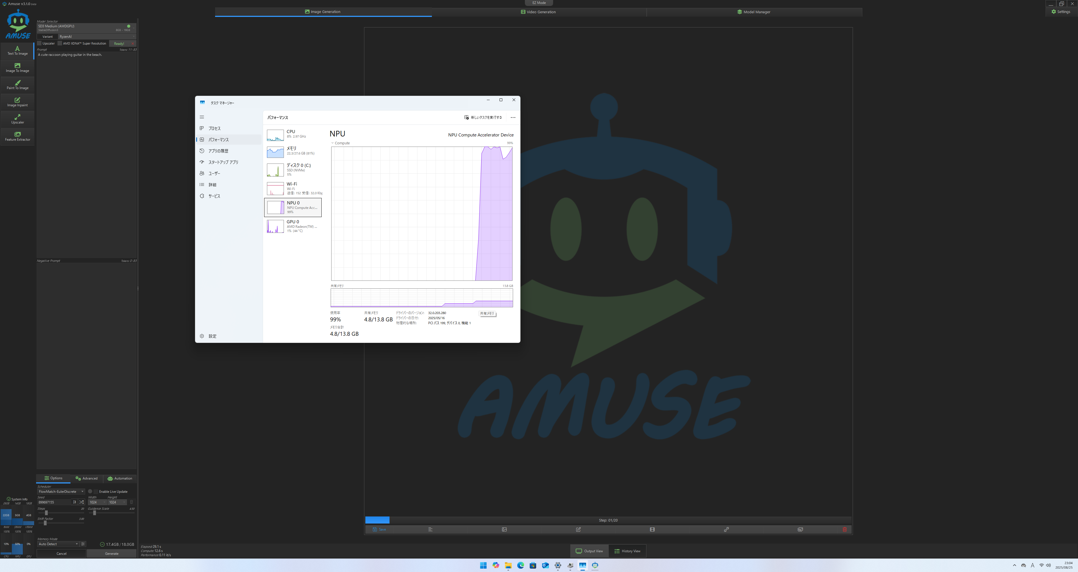Open Scheduler FlowMatch-EulerDiscrete dropdown
Viewport: 1078px width, 572px height.
click(x=61, y=492)
